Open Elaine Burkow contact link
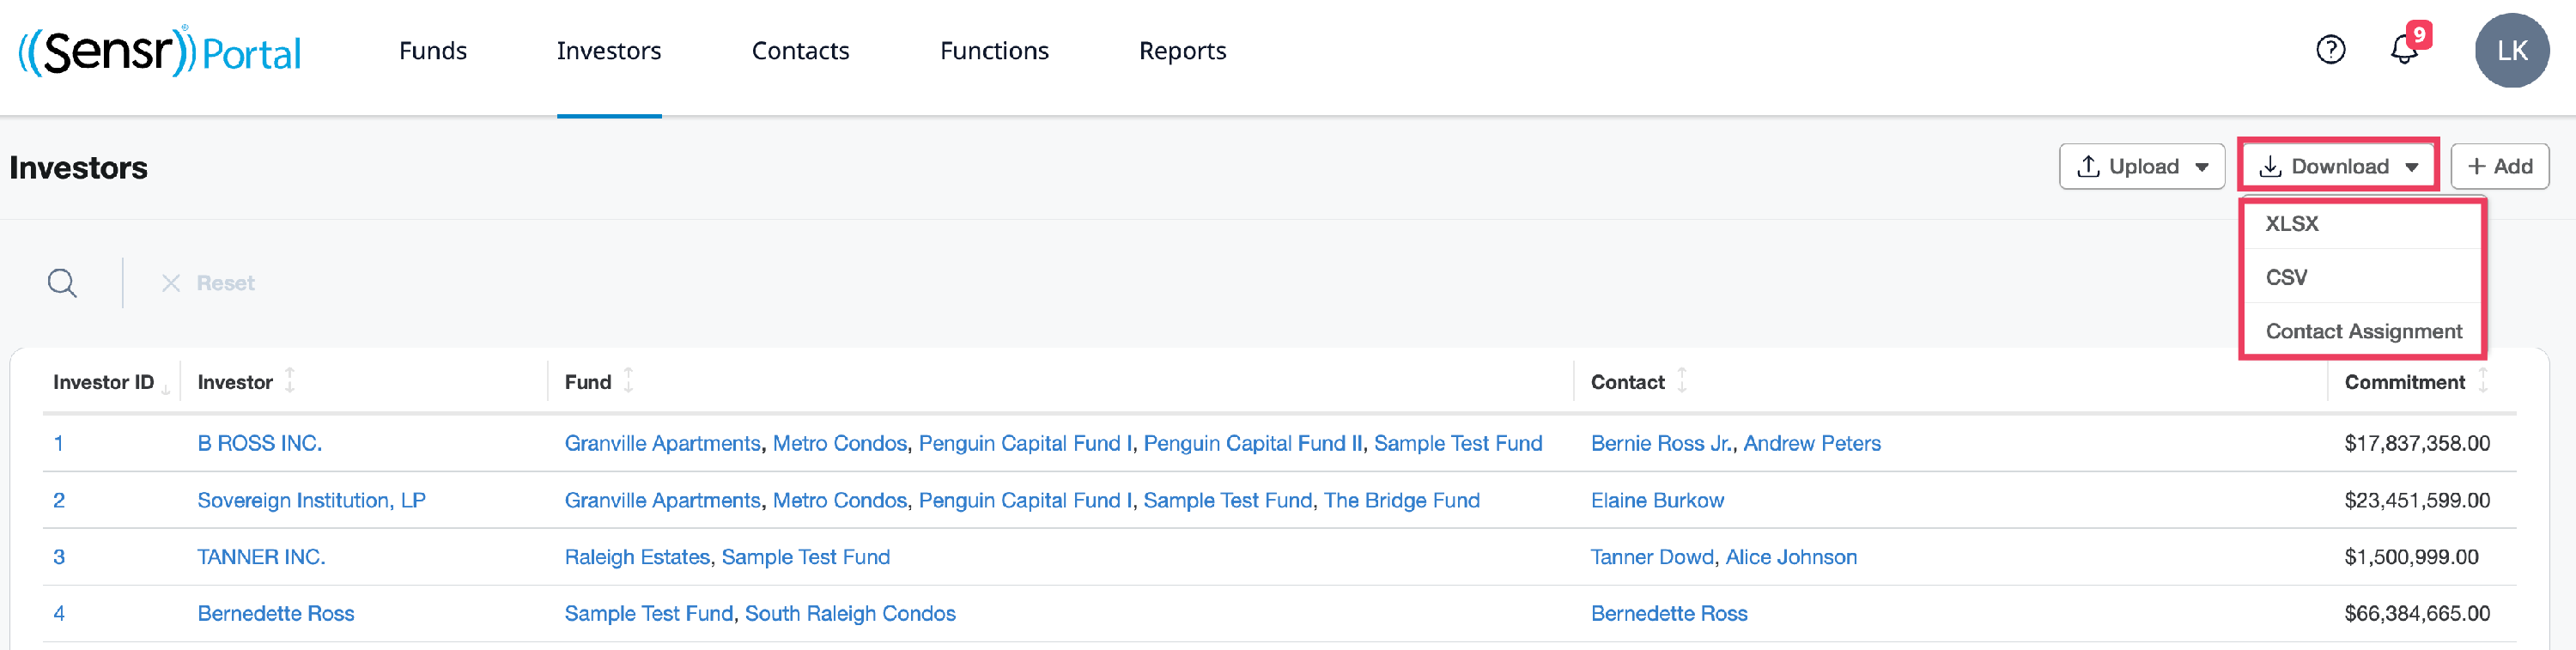The width and height of the screenshot is (2576, 650). [1657, 500]
